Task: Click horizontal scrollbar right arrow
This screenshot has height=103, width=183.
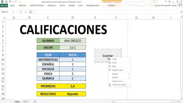Action: pos(179,102)
